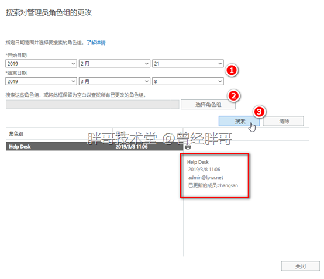Open the start date month dropdown showing 2月
324x279 pixels.
point(115,63)
